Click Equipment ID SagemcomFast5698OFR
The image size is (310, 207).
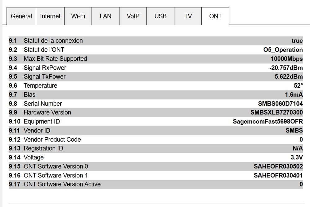(x=268, y=122)
